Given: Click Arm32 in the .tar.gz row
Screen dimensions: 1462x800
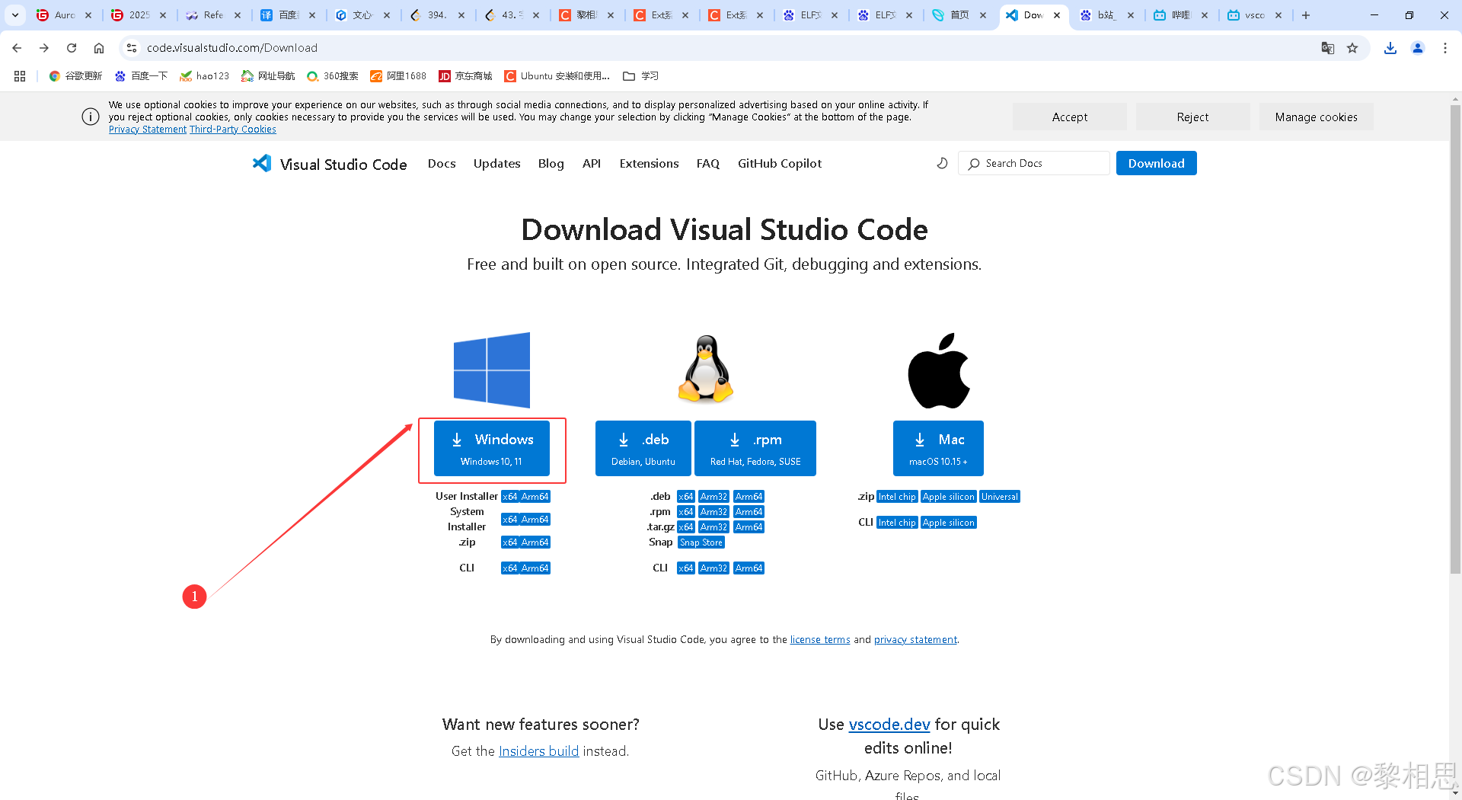Looking at the screenshot, I should click(713, 527).
